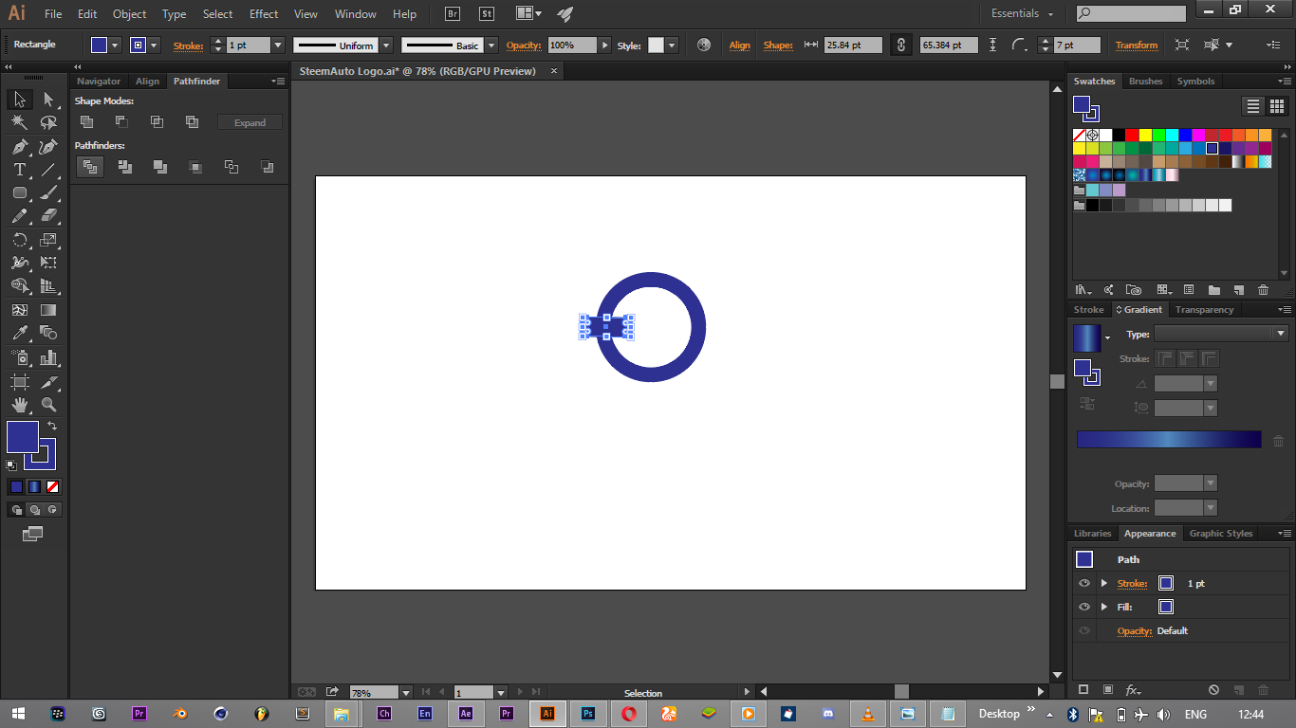Switch swatches panel to list view
This screenshot has height=728, width=1296.
point(1253,106)
